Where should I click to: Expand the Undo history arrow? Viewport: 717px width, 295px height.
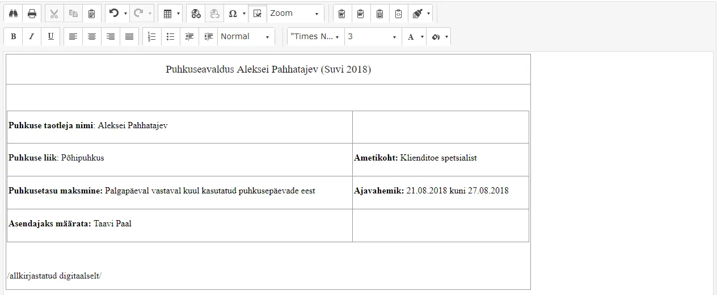[x=125, y=13]
